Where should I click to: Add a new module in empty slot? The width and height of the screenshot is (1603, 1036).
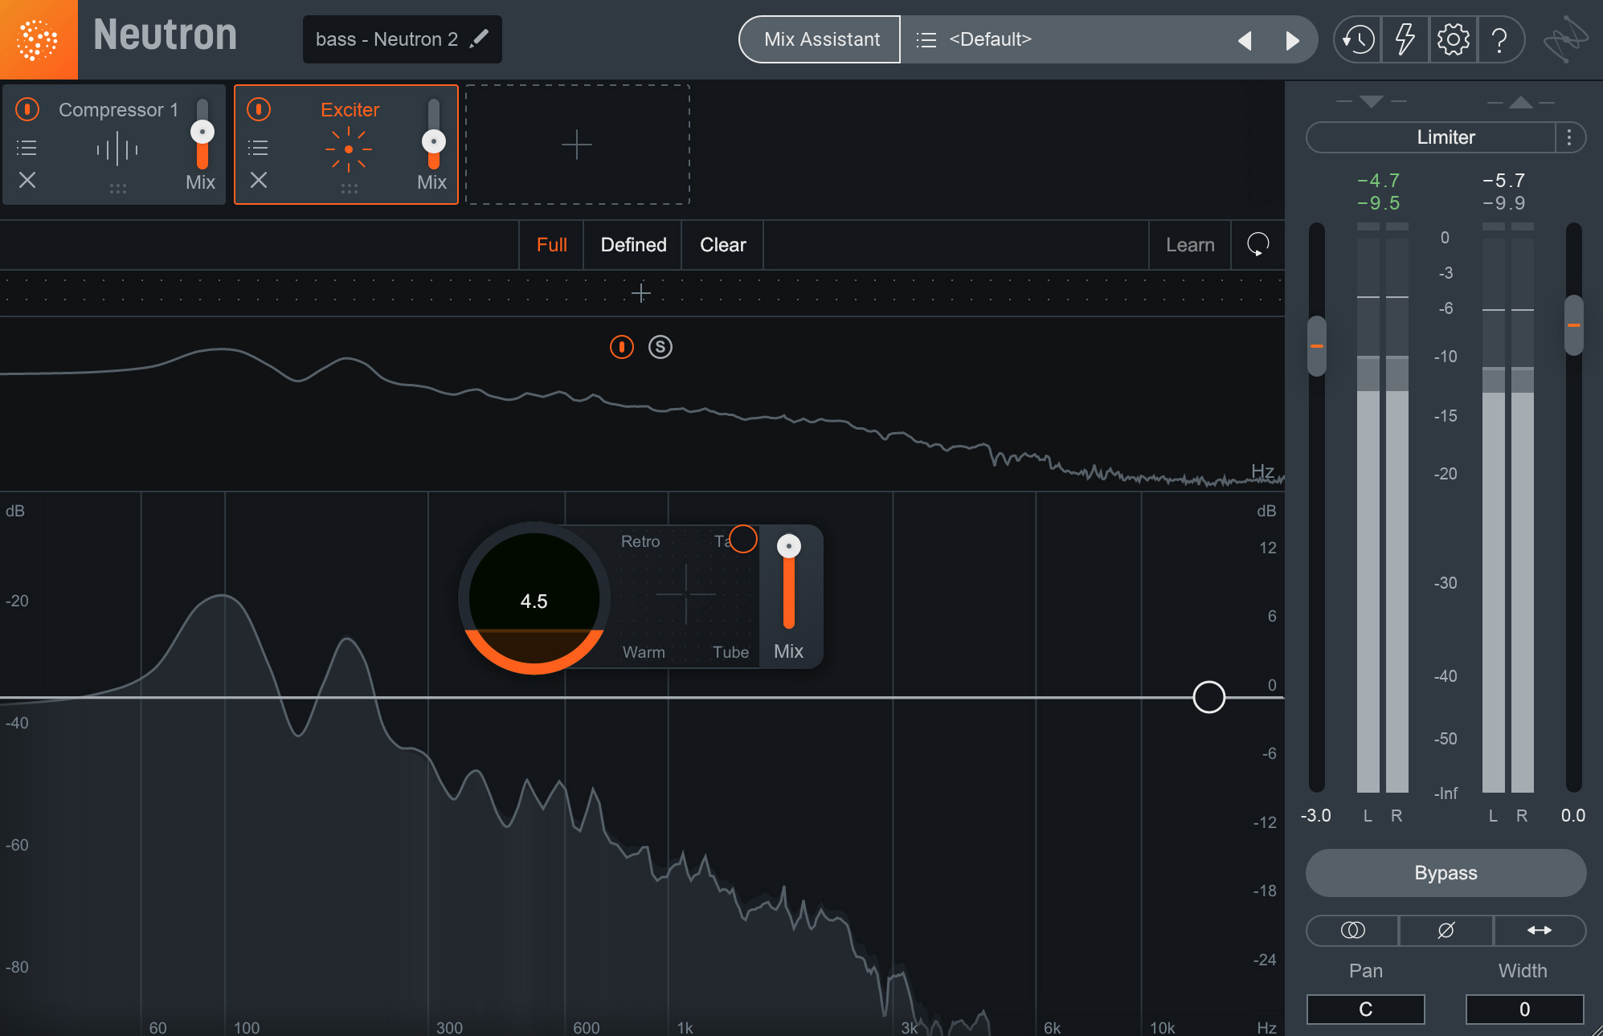577,145
